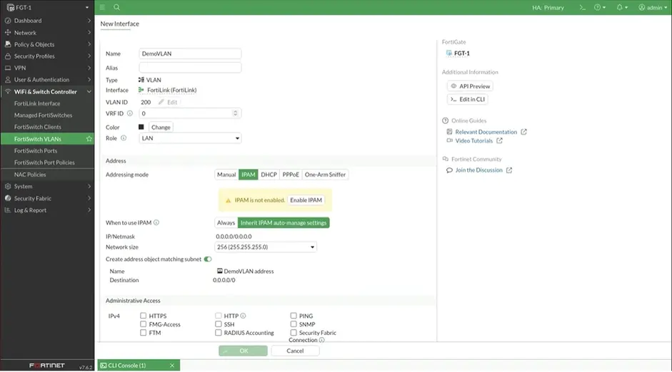Click the Security Fabric Connection info icon
Screen dimensions: 672x372
pyautogui.click(x=322, y=340)
